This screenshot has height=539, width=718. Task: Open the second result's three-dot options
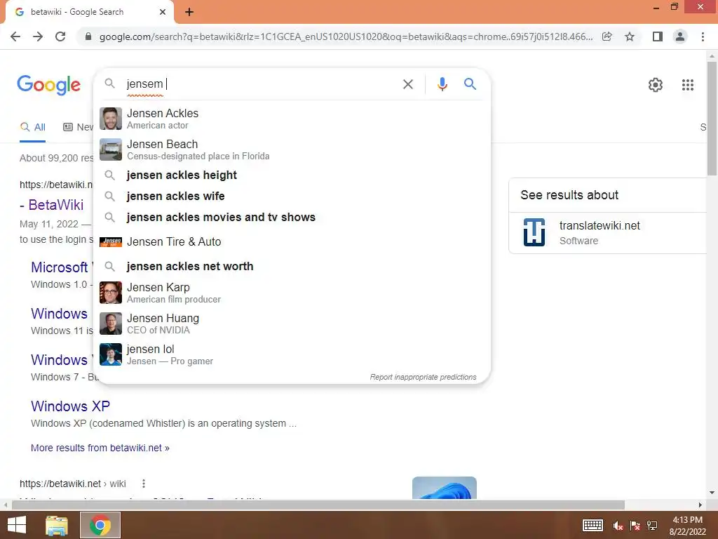point(143,484)
